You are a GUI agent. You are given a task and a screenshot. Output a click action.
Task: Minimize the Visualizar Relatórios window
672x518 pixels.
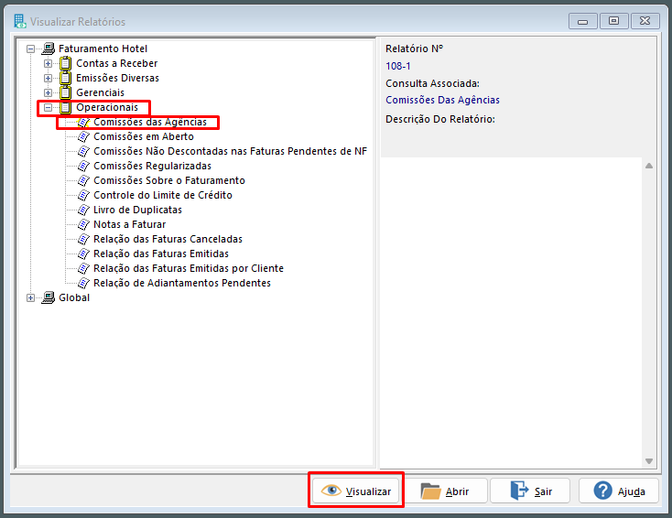click(x=583, y=21)
